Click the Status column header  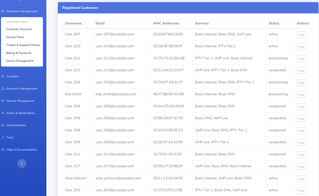point(274,23)
